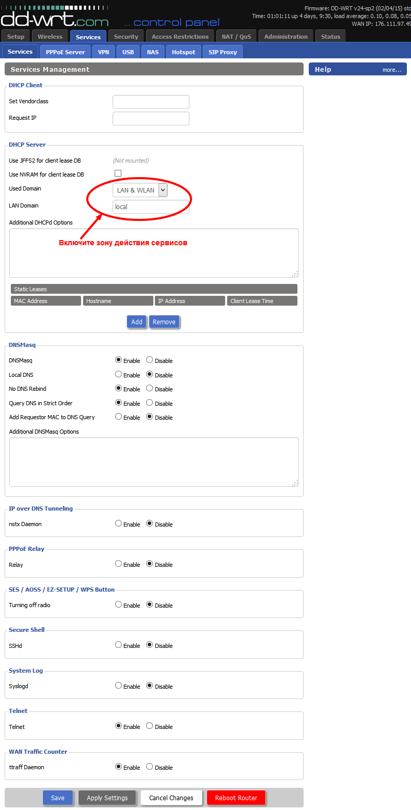The image size is (411, 810).
Task: Go to the SIP Proxy sub-tab
Action: click(223, 52)
